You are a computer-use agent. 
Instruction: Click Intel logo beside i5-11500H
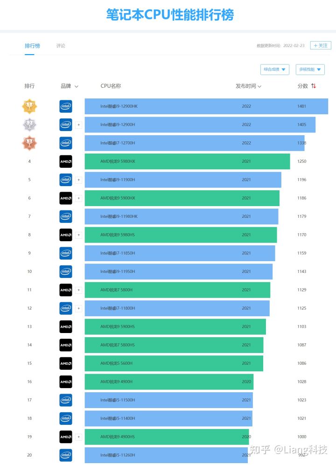pos(66,400)
